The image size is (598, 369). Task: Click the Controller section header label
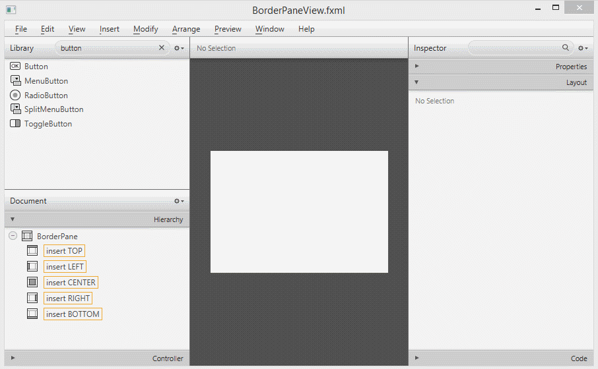coord(168,358)
